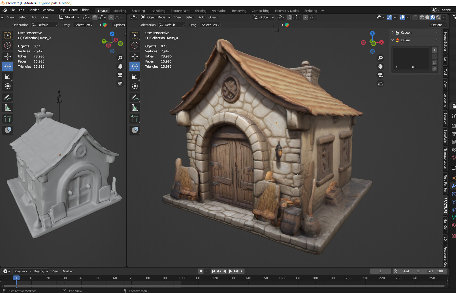The image size is (456, 293).
Task: Expand the Kaboom panel
Action: [393, 33]
